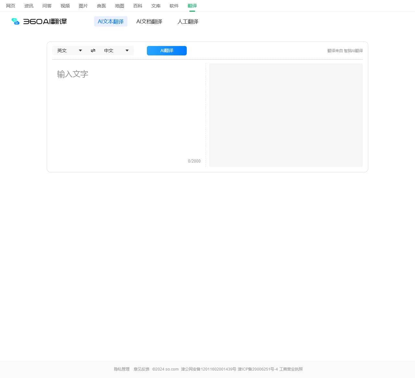
Task: Open 津ICP备20006251号-4 footer link
Action: (x=258, y=369)
